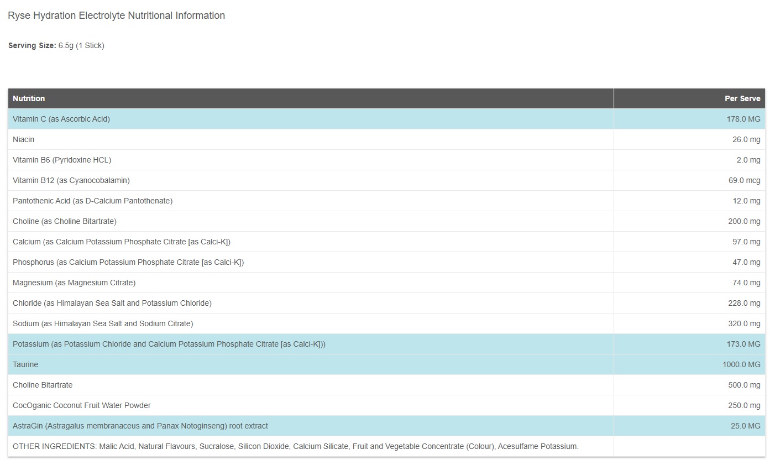Click the 97.0 mg value
This screenshot has width=770, height=465.
746,242
